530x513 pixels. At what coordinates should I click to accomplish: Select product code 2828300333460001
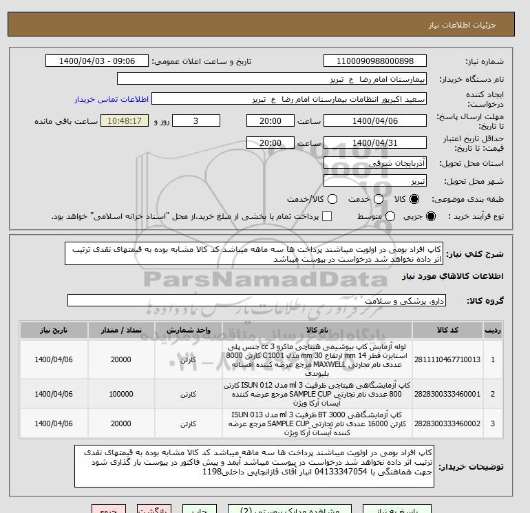click(447, 394)
